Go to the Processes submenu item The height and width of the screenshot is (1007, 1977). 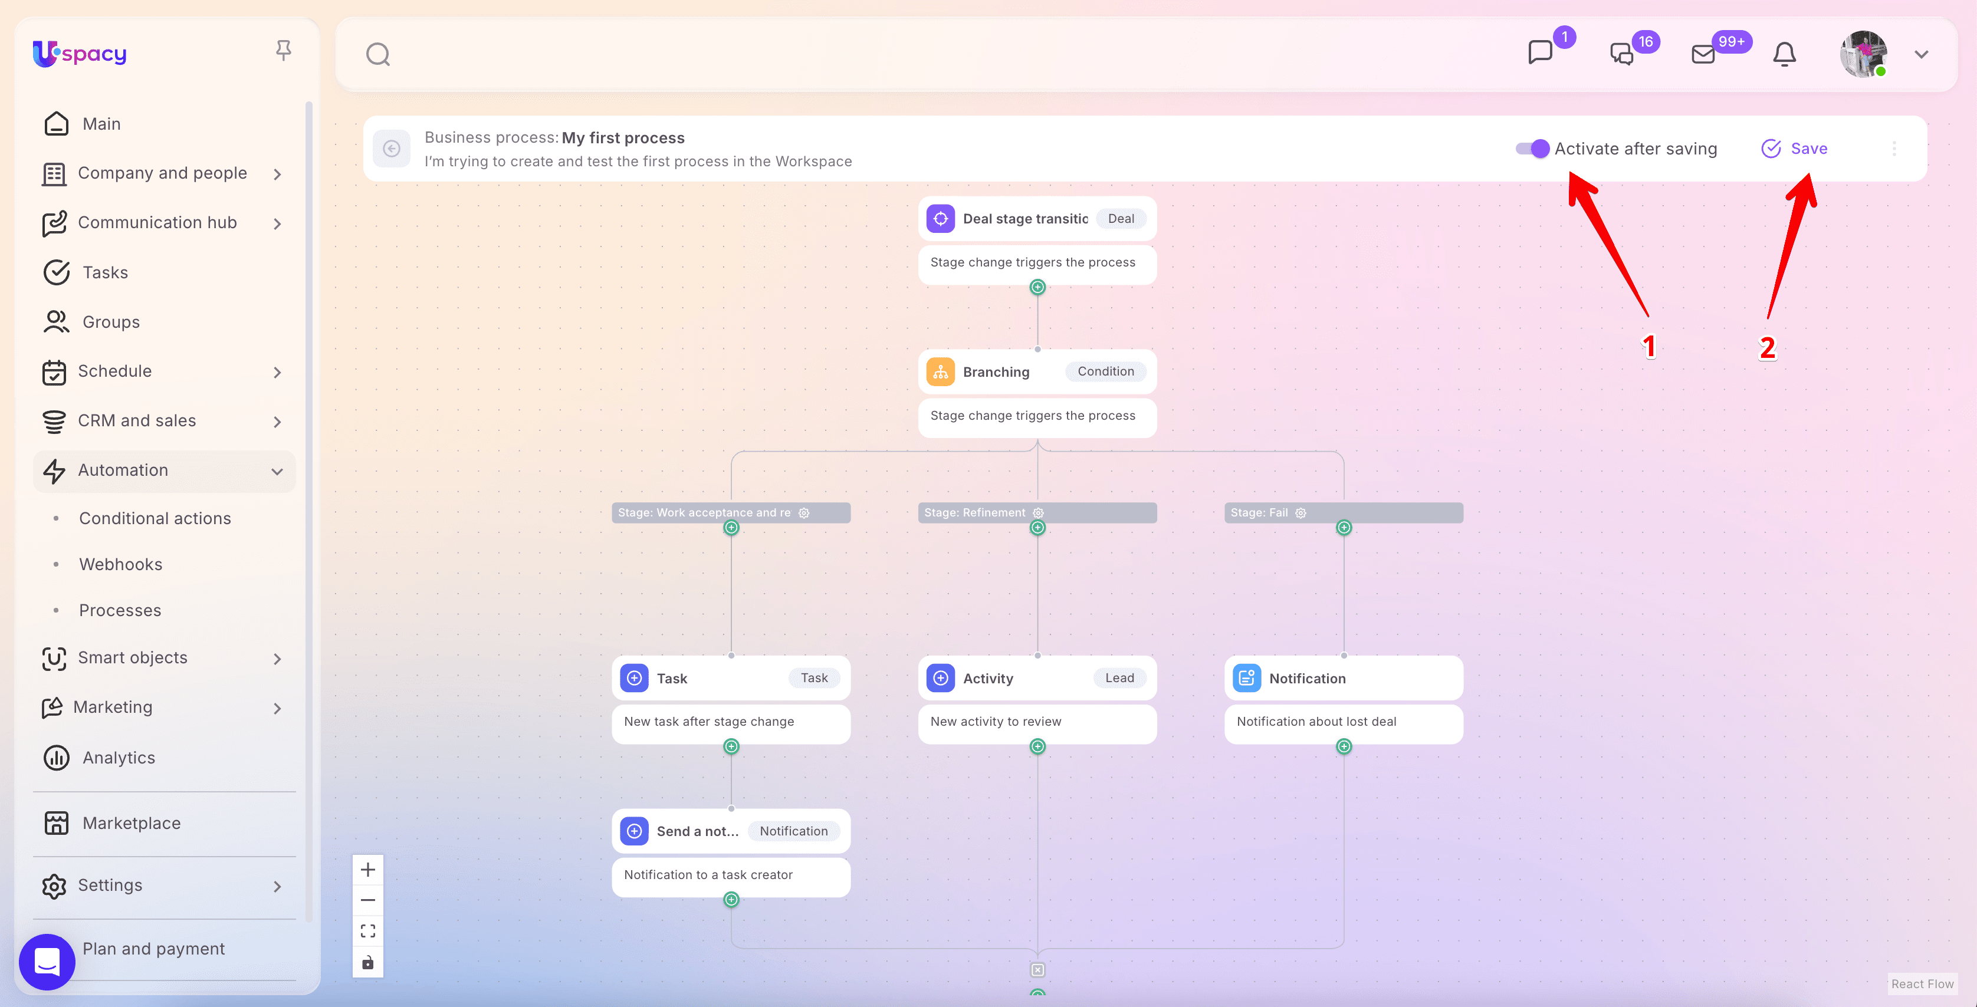click(x=120, y=610)
